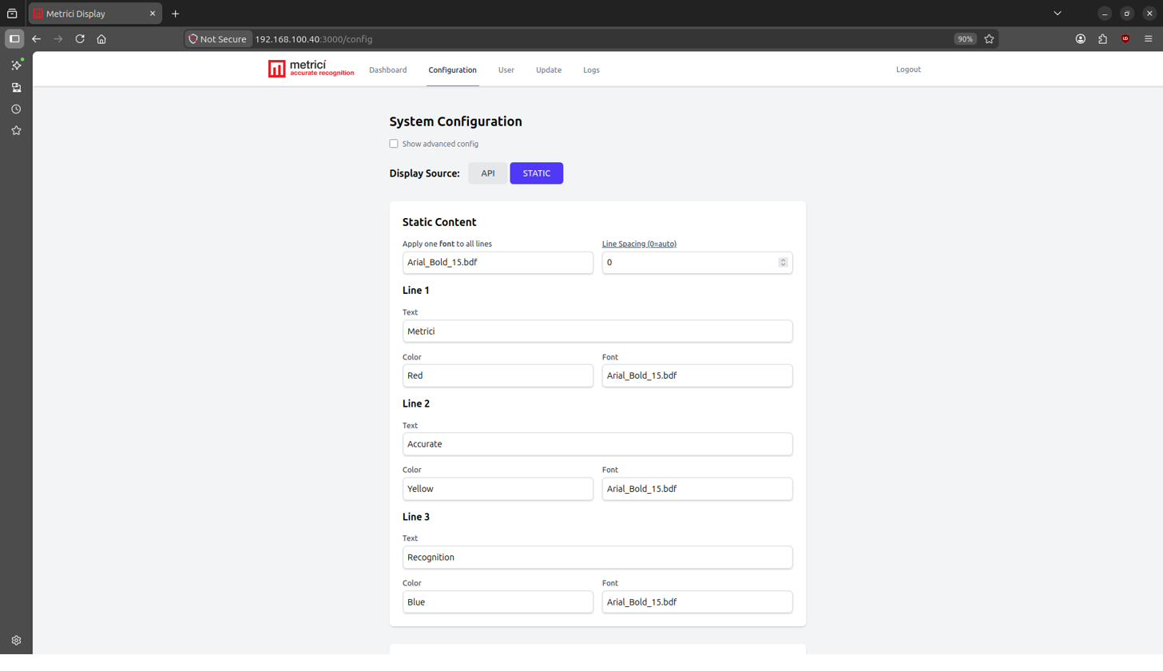
Task: Select STATIC as display source
Action: coord(536,173)
